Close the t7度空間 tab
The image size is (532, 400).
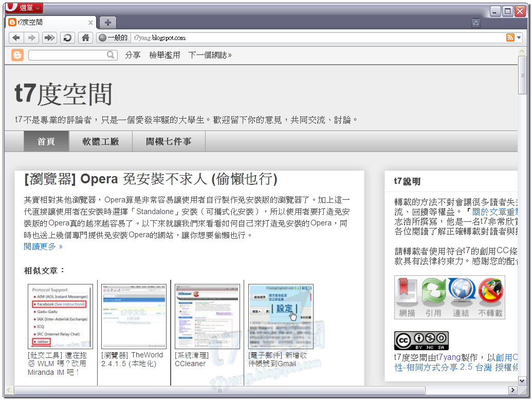[x=90, y=23]
